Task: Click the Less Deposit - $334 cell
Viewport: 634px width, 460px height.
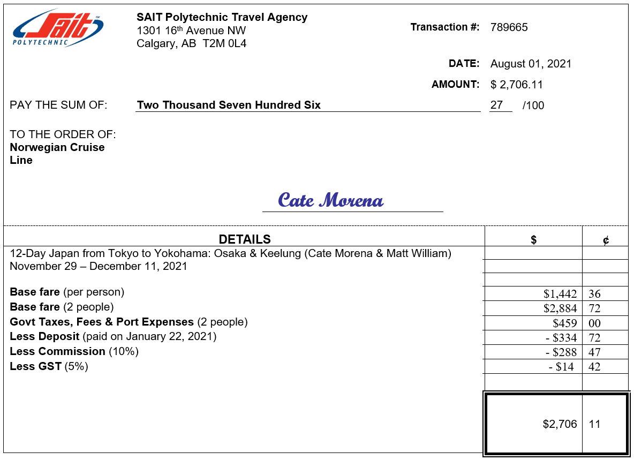Action: 561,338
